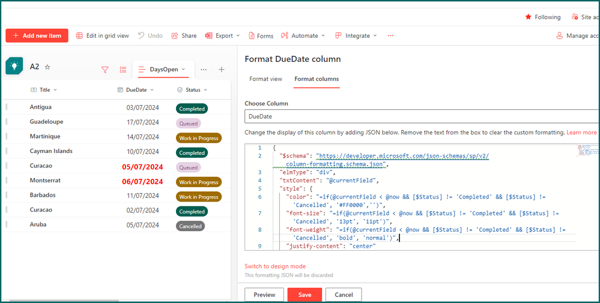Click the schema URL in JSON editor
Viewport: 600px width, 303px height.
[403, 156]
